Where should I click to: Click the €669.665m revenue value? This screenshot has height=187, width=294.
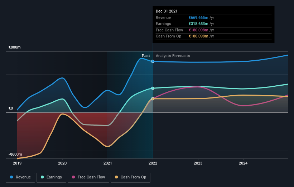pyautogui.click(x=198, y=17)
